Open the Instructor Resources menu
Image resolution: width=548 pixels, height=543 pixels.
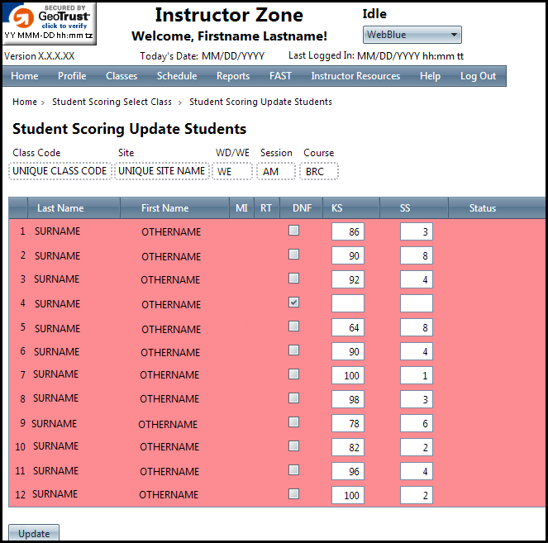pyautogui.click(x=355, y=76)
